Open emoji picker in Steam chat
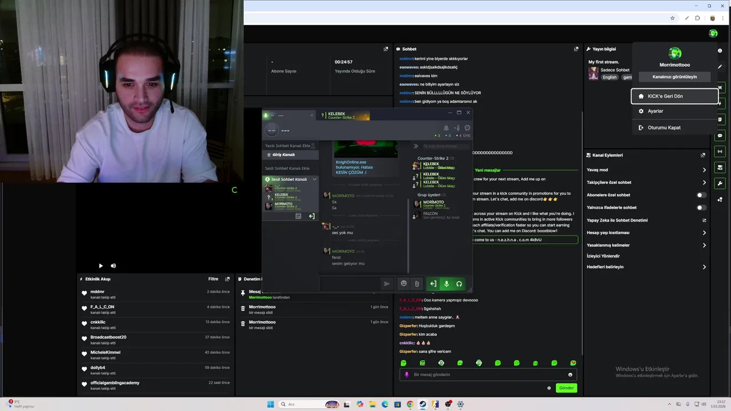 (404, 284)
